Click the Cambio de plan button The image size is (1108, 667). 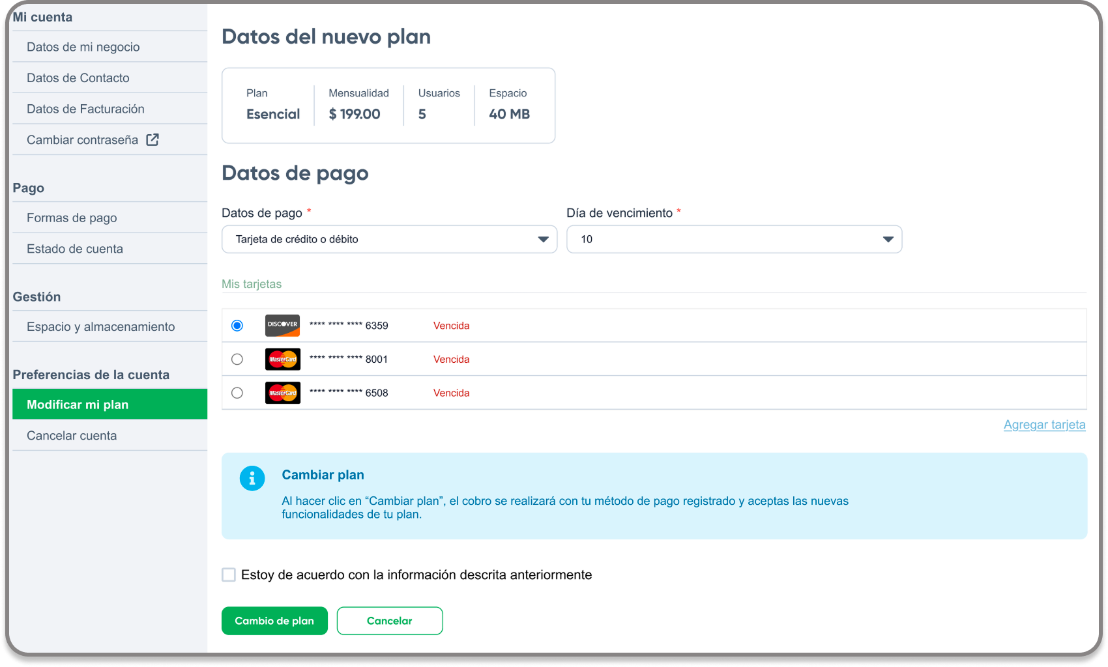point(274,621)
